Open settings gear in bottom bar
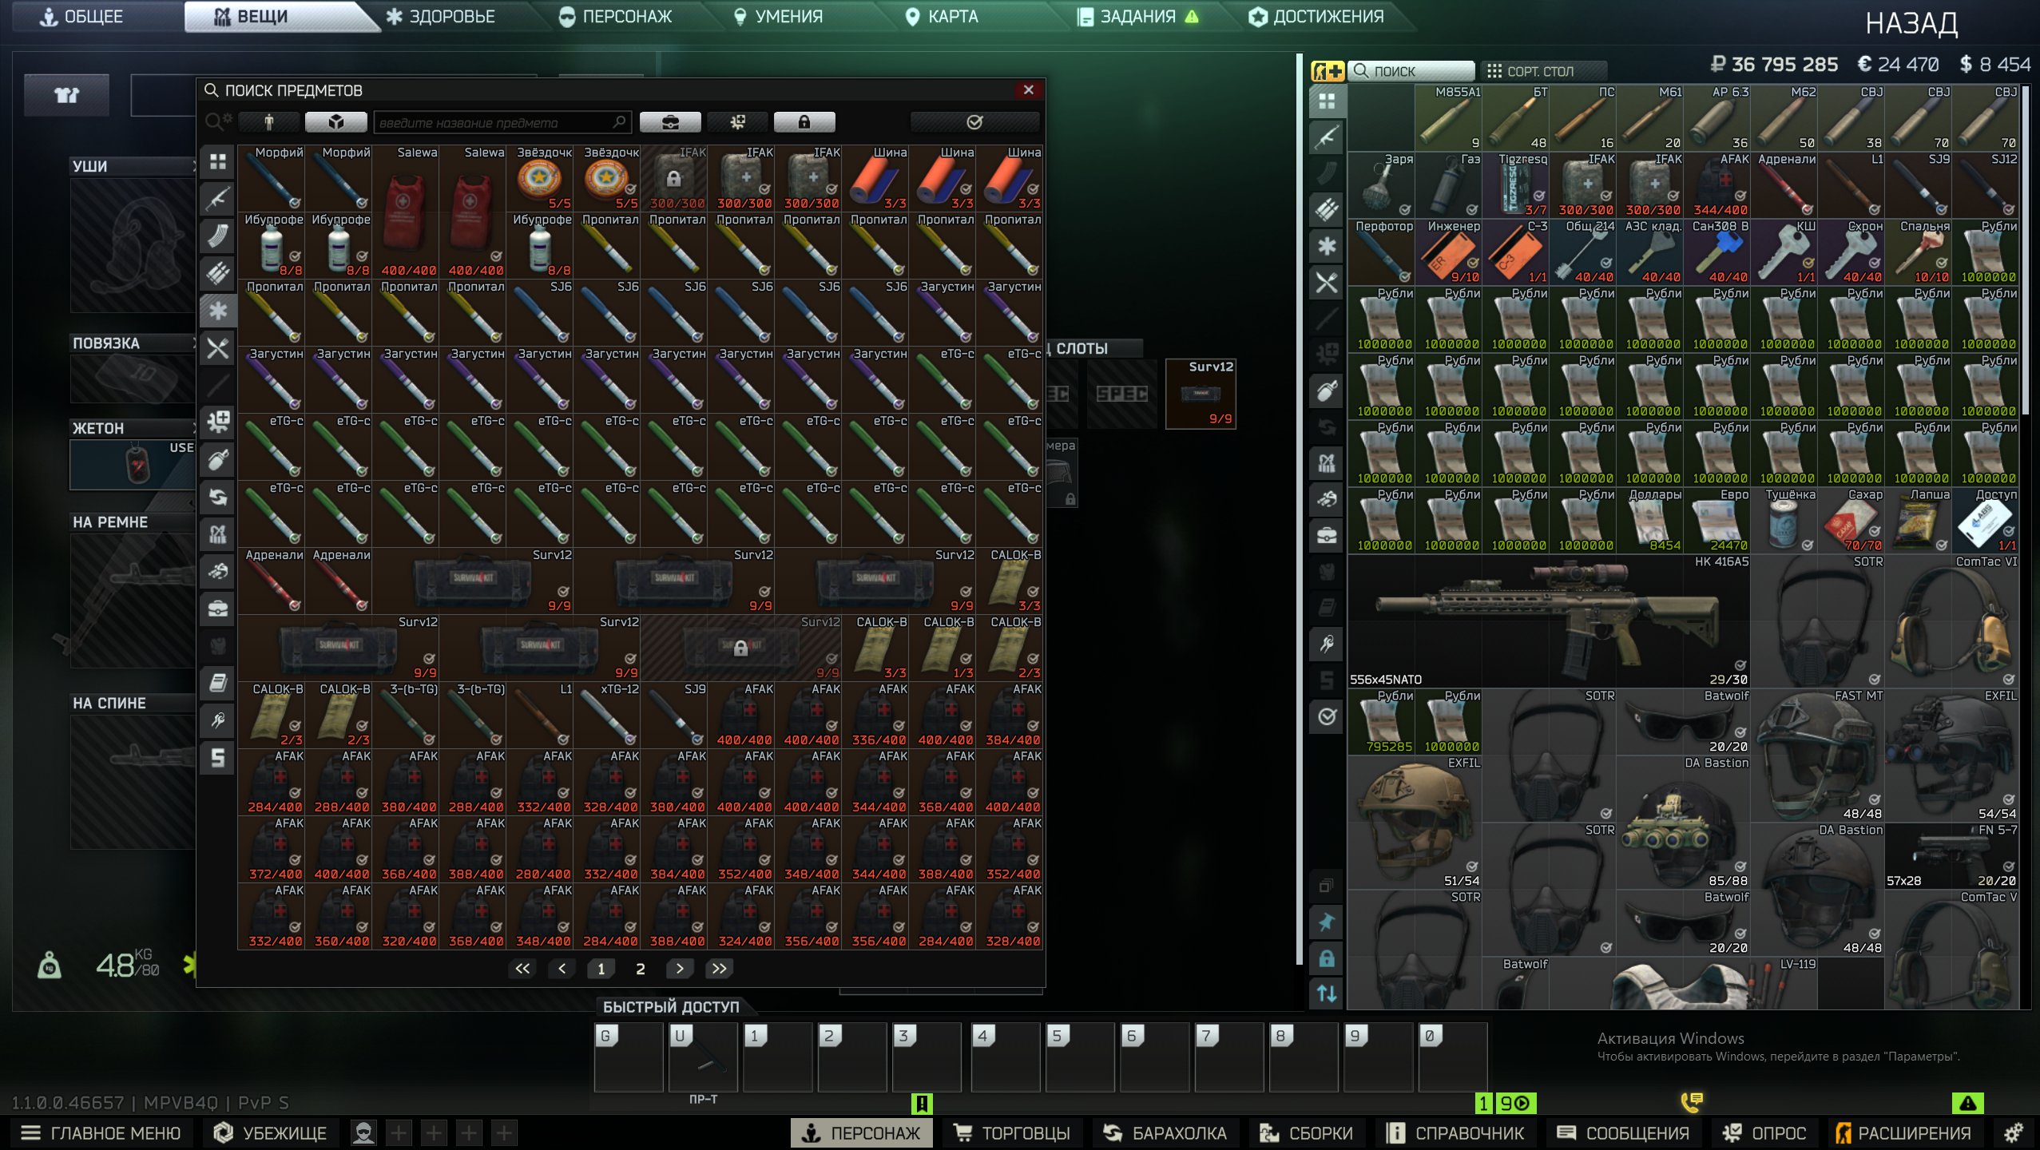Image resolution: width=2040 pixels, height=1150 pixels. 2014,1132
